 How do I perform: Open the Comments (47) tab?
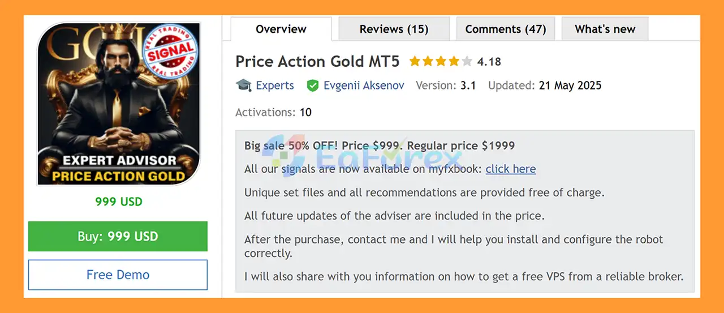pyautogui.click(x=506, y=29)
